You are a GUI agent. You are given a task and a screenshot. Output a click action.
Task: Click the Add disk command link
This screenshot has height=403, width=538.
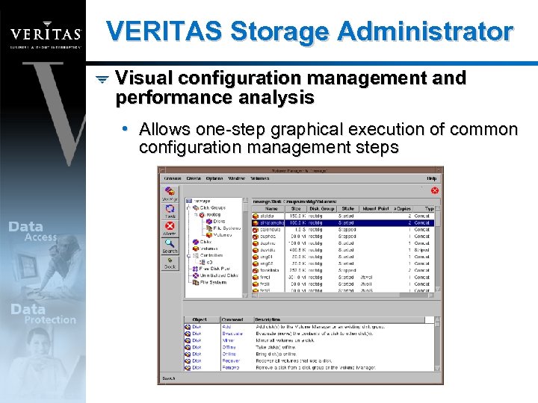pos(227,327)
